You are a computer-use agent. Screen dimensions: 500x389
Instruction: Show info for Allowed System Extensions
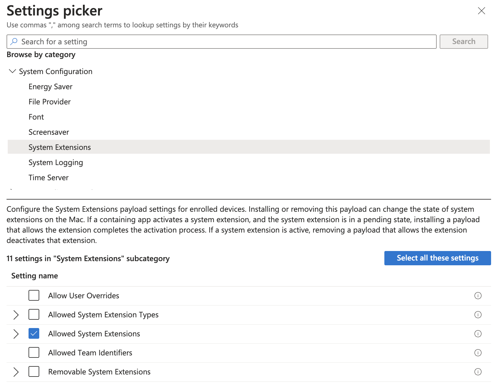[x=478, y=334]
